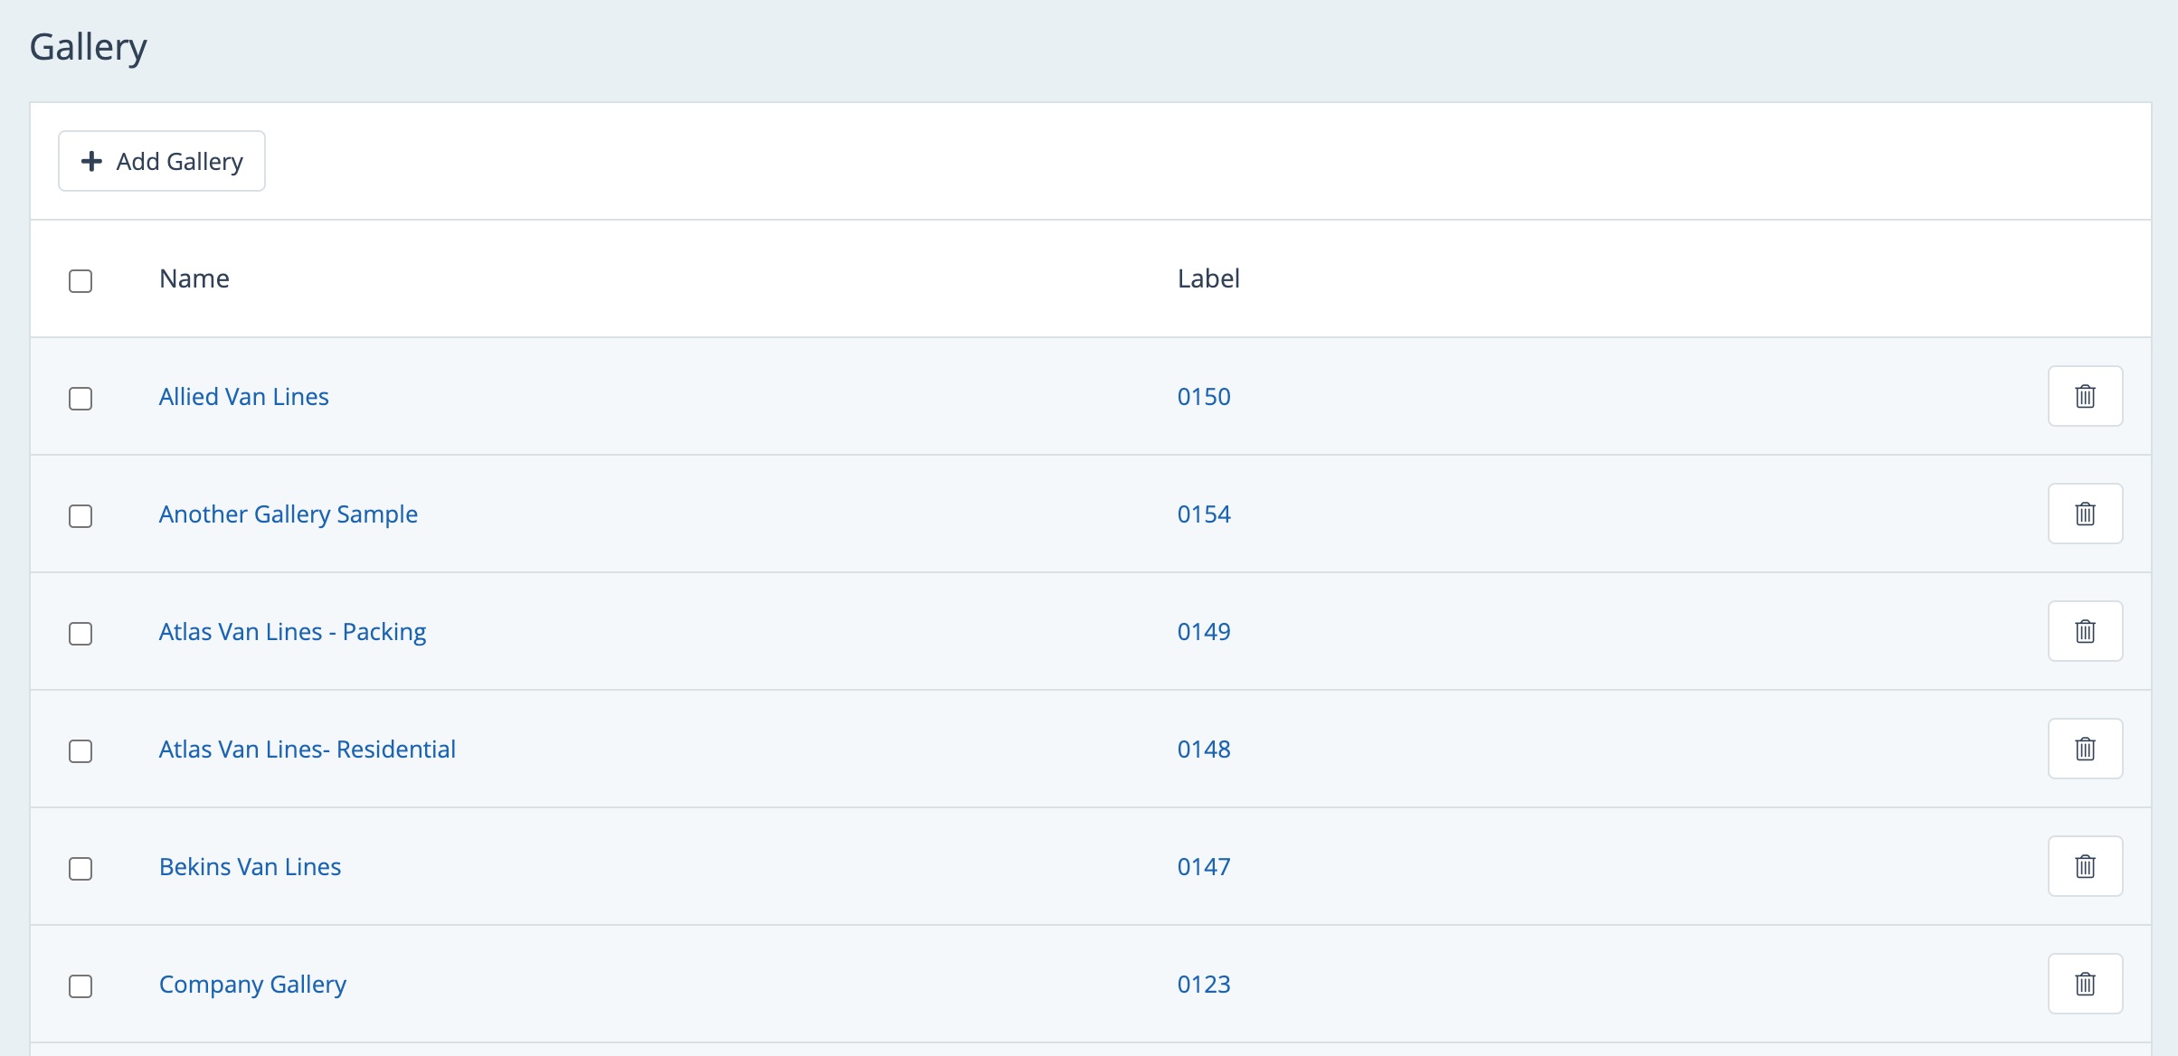Tick the Company Gallery checkbox
Screen dimensions: 2178x1056
pos(80,986)
